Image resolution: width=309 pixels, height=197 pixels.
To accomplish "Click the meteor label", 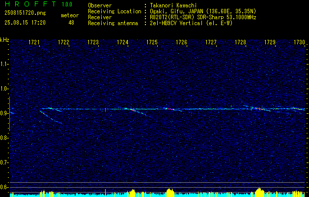I will pyautogui.click(x=70, y=15).
